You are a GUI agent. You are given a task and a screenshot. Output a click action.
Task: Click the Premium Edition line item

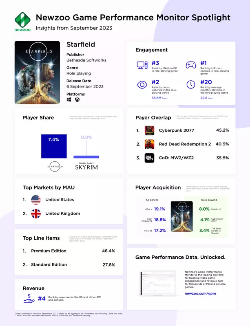[x=49, y=251]
